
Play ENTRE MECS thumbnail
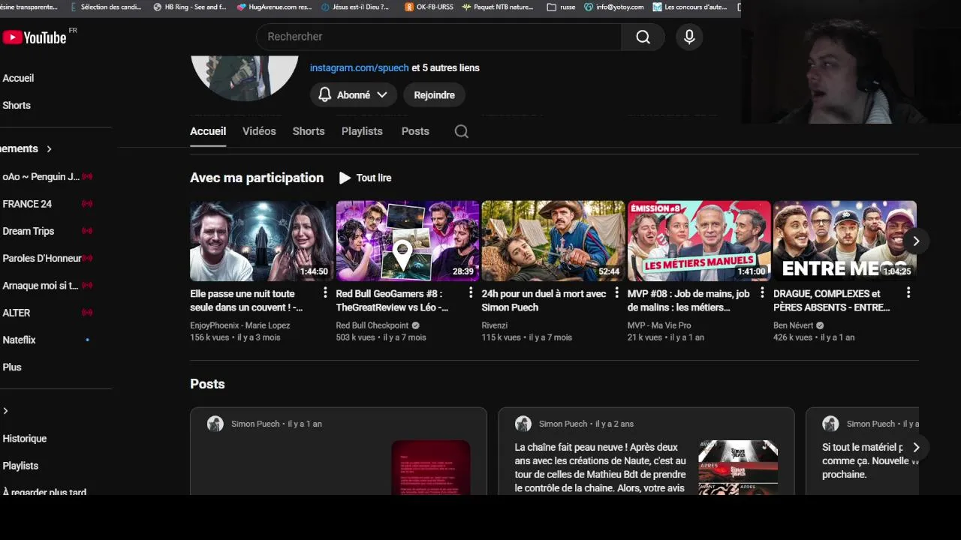coord(844,241)
